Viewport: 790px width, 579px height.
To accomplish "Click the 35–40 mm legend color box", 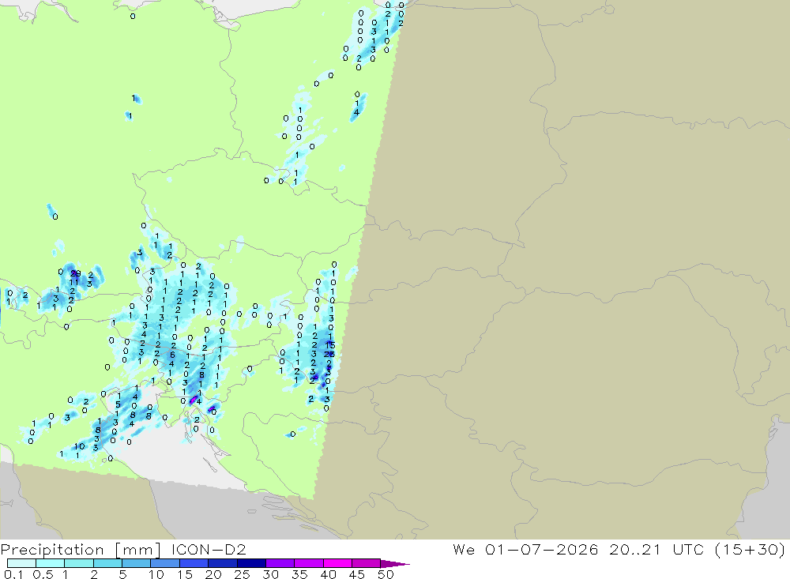I will [309, 563].
